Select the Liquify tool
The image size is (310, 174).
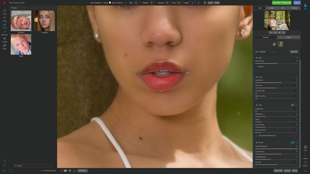click(4, 40)
